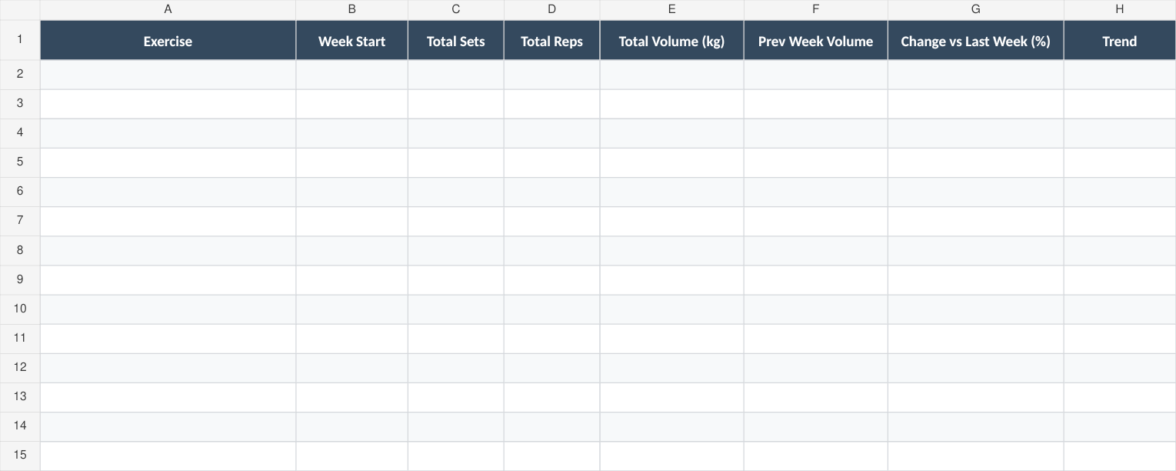Image resolution: width=1176 pixels, height=471 pixels.
Task: Click cell E12 in Total Volume column
Action: coord(671,368)
